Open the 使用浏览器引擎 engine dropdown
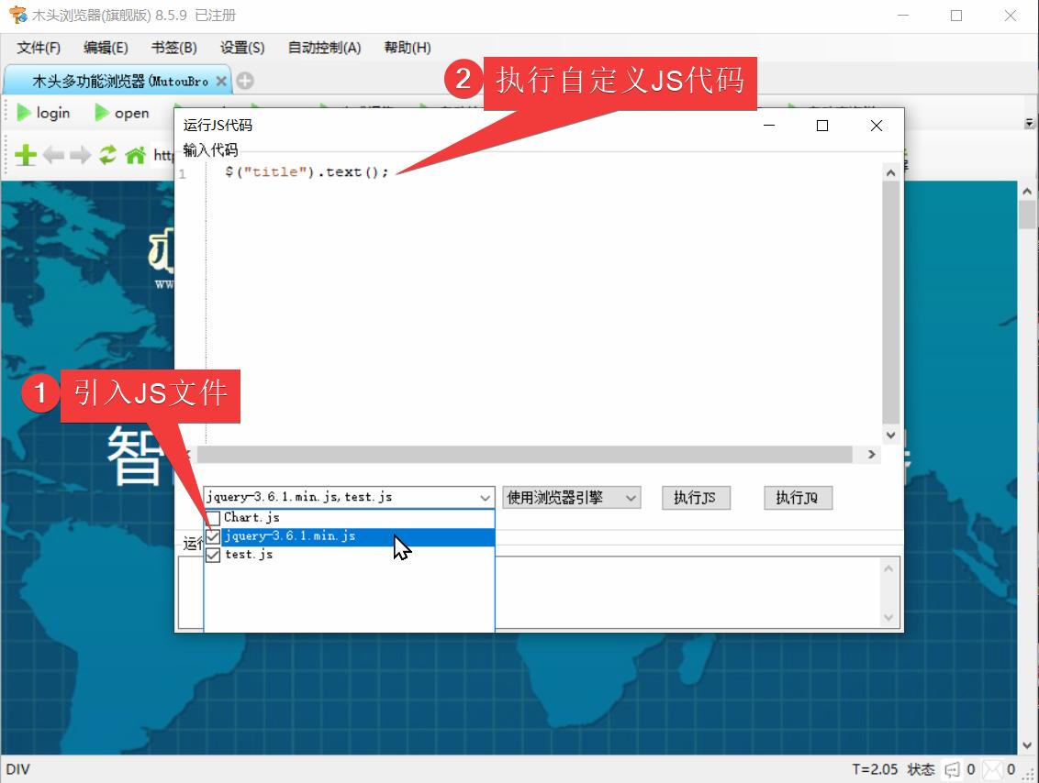Viewport: 1039px width, 783px height. [631, 497]
